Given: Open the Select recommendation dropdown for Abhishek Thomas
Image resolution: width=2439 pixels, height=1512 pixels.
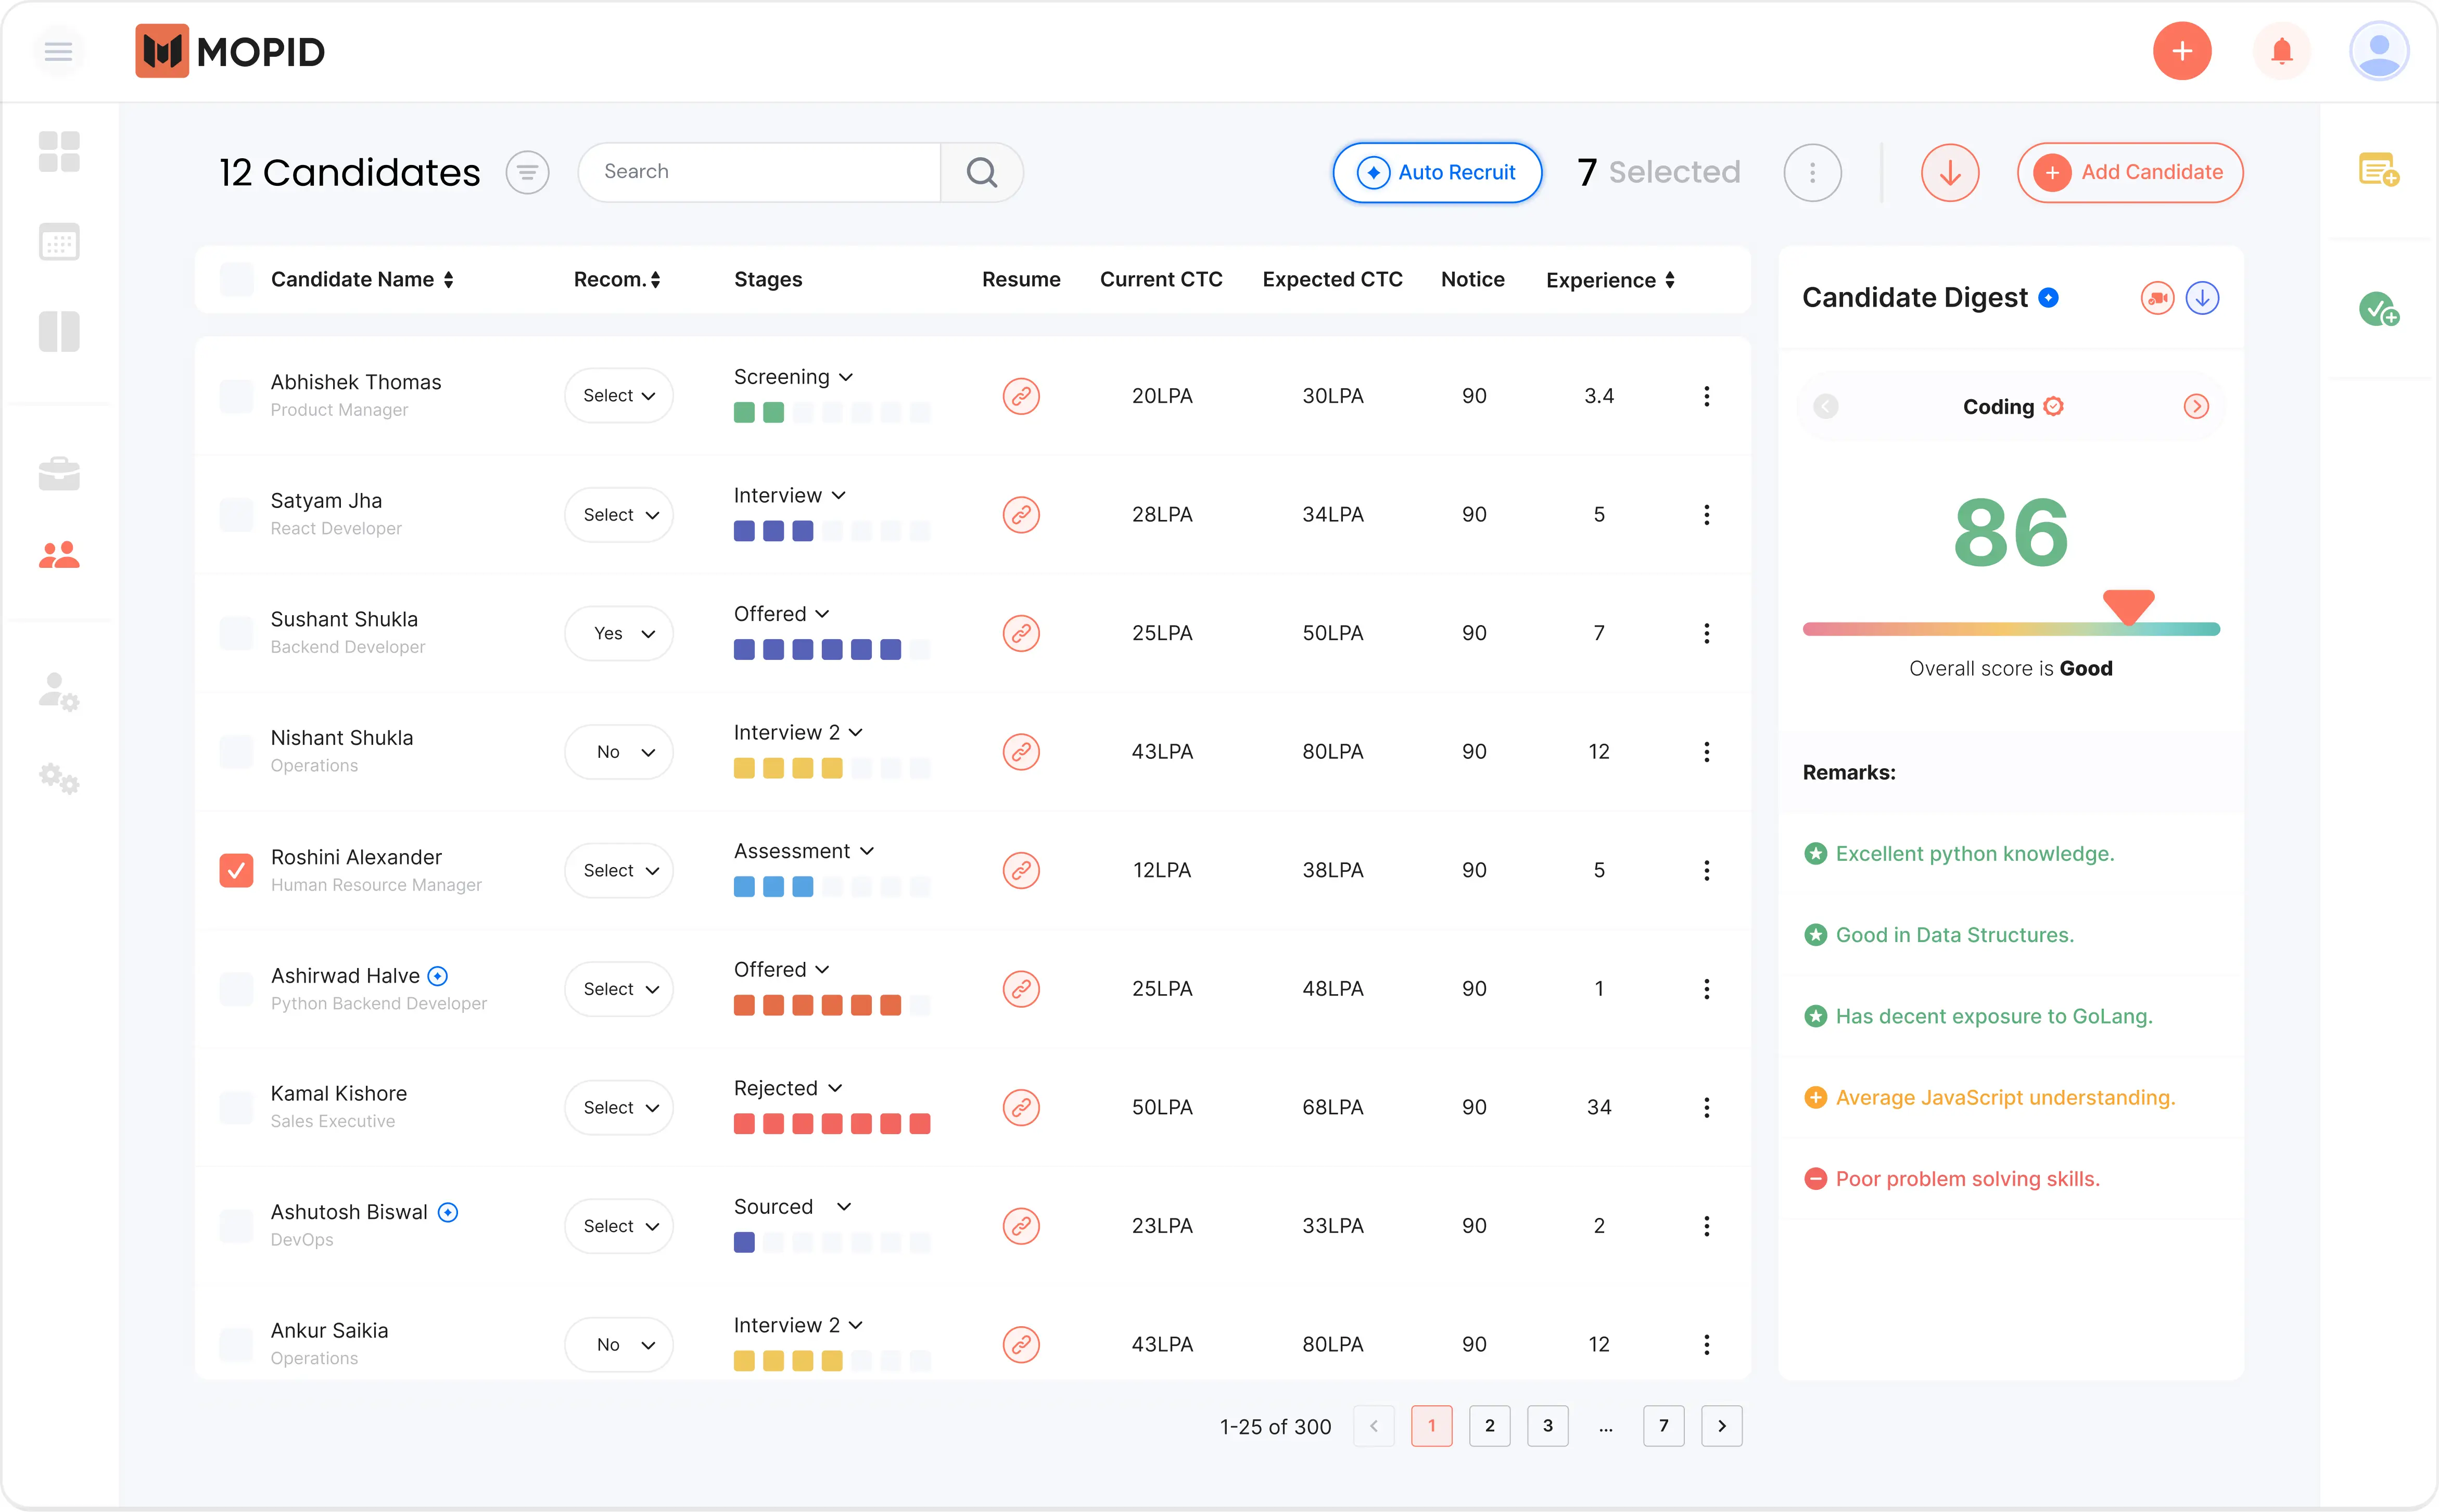Looking at the screenshot, I should pyautogui.click(x=618, y=395).
